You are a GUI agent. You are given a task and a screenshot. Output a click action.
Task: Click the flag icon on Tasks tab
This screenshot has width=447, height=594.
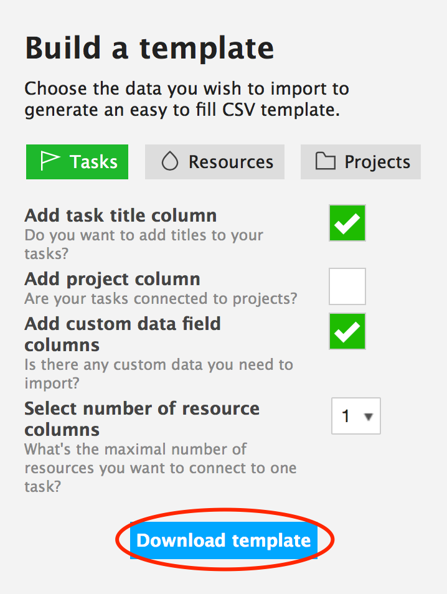[x=50, y=161]
